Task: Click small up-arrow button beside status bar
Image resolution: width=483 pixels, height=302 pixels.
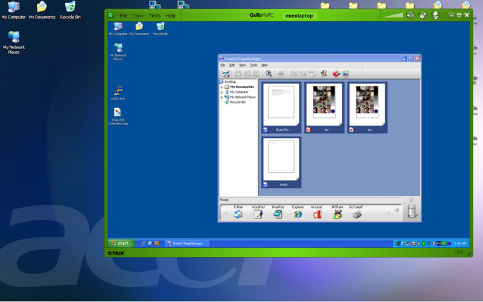Action: point(411,200)
